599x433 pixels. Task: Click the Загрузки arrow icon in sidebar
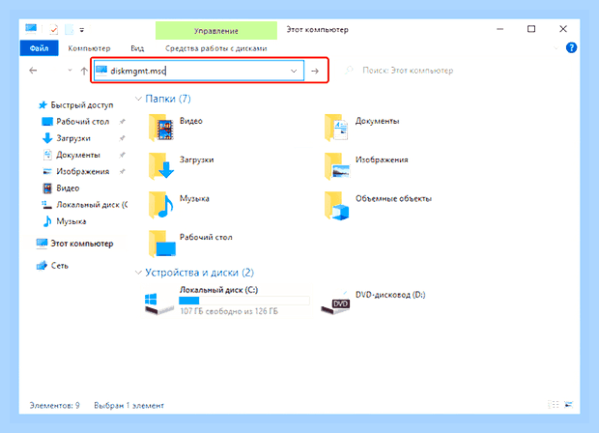pos(47,138)
